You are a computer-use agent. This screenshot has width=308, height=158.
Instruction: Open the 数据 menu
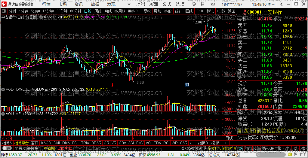[95, 4]
